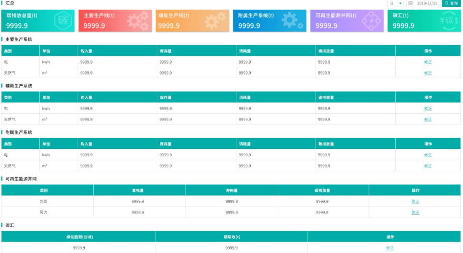
Task: Click 修正 for 天然气 in 辅助生产系统
Action: click(428, 120)
